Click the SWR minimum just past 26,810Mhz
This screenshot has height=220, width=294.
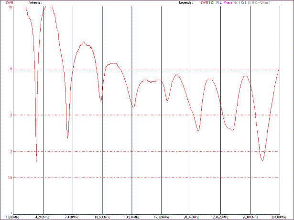pyautogui.click(x=262, y=160)
